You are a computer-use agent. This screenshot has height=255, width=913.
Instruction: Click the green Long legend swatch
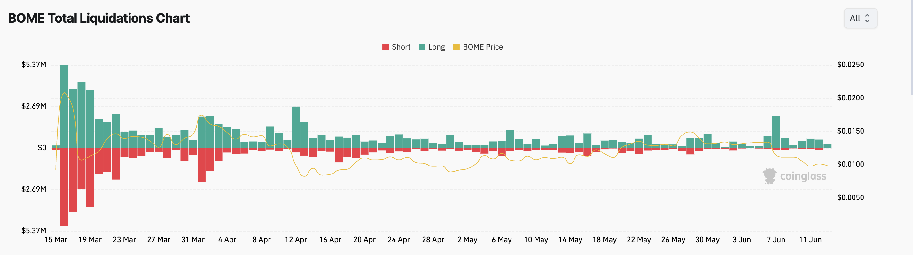[x=422, y=48]
